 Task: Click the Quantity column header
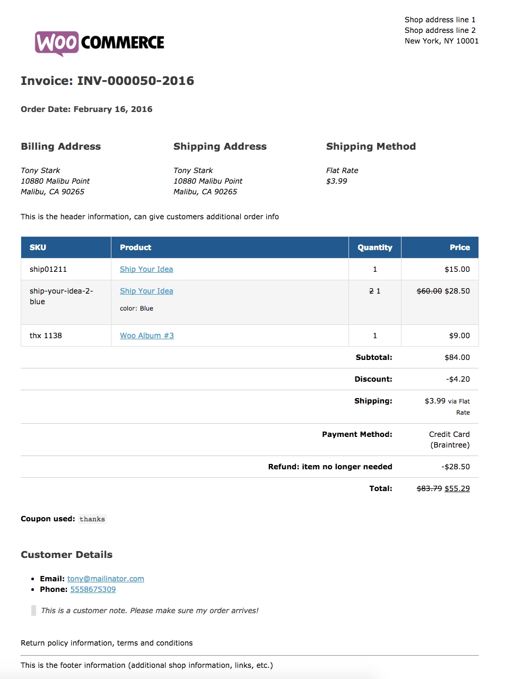point(375,247)
